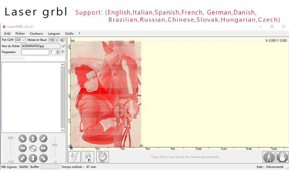This screenshot has height=180, width=289.
Task: Click the console scrollbar down arrow
Action: (x=62, y=130)
